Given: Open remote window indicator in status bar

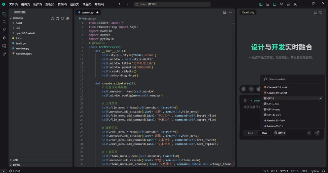Looking at the screenshot, I should tap(3, 171).
